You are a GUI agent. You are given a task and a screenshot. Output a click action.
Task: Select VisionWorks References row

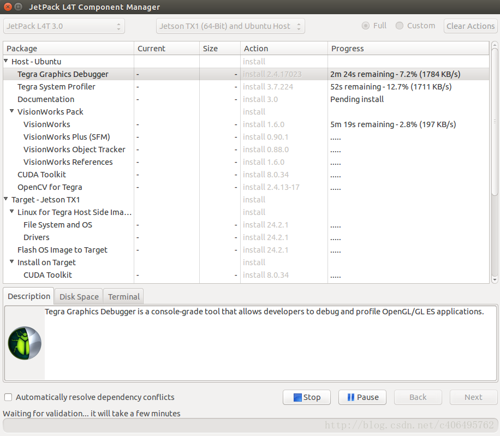246,162
